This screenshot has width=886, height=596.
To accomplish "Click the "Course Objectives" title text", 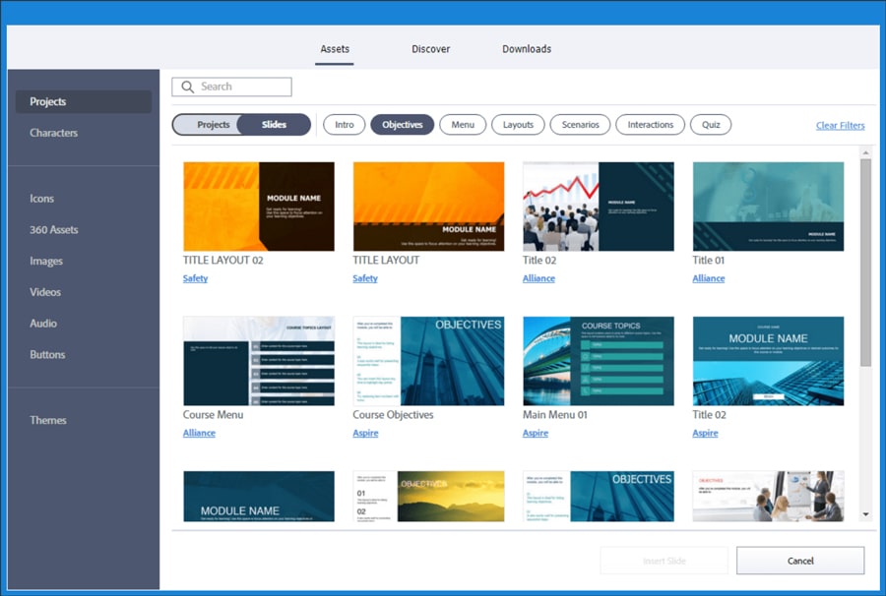I will point(393,415).
